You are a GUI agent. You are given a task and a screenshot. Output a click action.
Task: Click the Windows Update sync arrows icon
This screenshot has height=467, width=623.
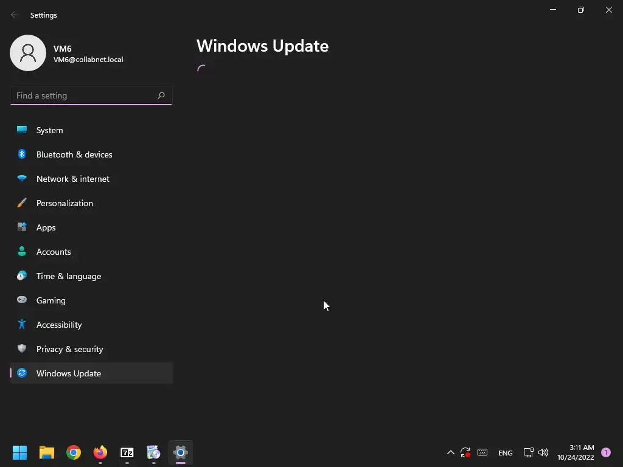pyautogui.click(x=22, y=373)
